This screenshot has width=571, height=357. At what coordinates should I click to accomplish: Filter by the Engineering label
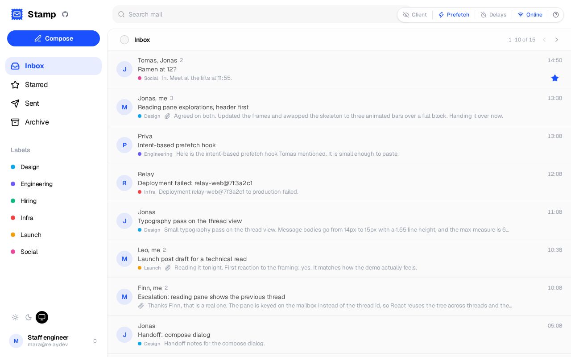54,184
